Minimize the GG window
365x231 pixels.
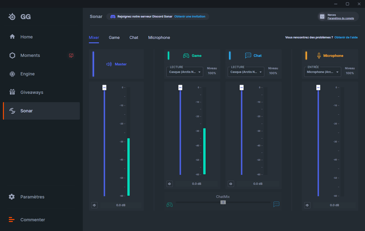point(336,4)
